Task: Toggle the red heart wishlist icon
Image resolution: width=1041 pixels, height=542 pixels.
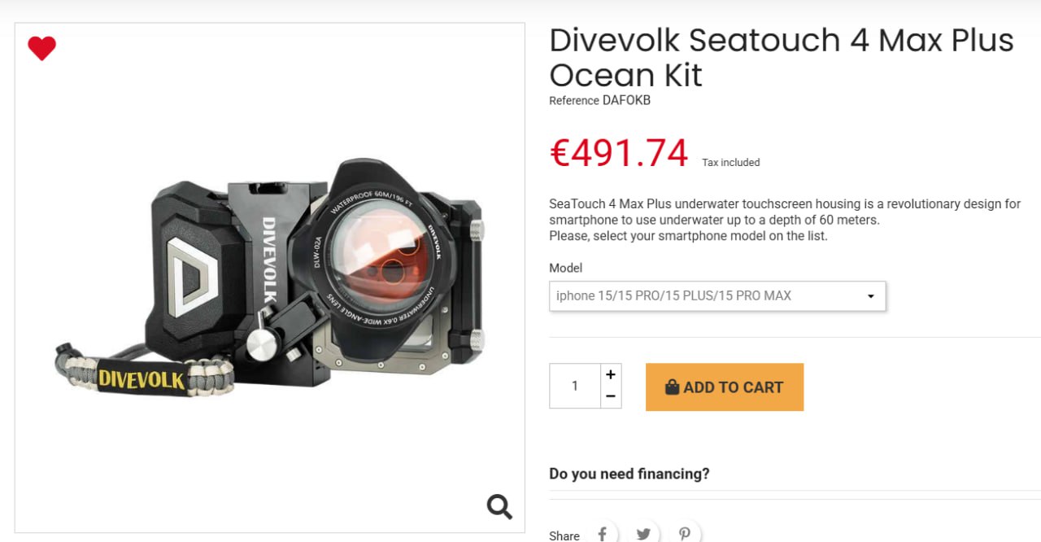Action: click(41, 49)
